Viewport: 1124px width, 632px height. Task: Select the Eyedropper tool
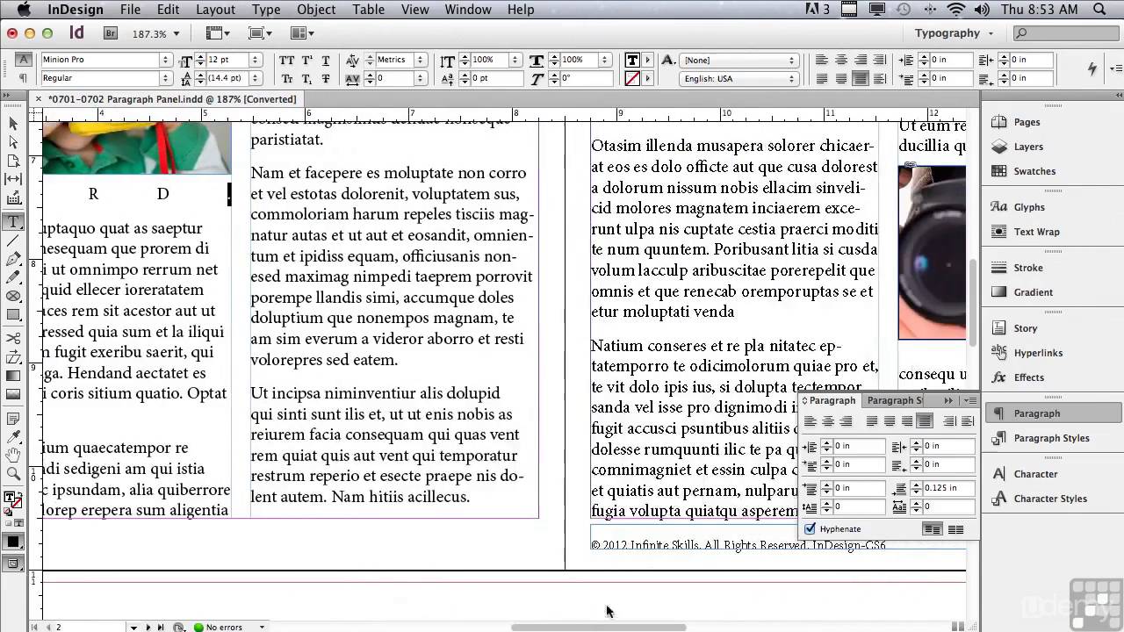(13, 436)
